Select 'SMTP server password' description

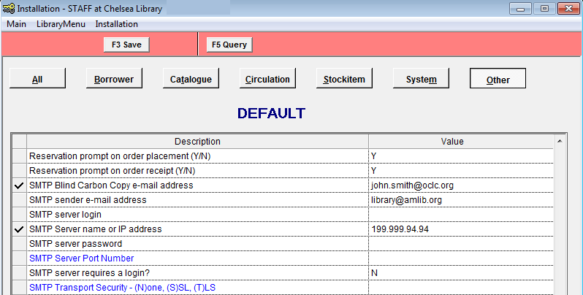pyautogui.click(x=197, y=244)
